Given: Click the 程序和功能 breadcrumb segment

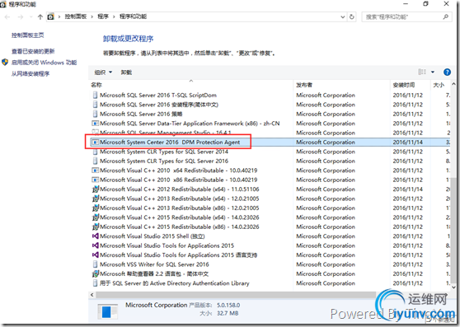Looking at the screenshot, I should click(133, 16).
